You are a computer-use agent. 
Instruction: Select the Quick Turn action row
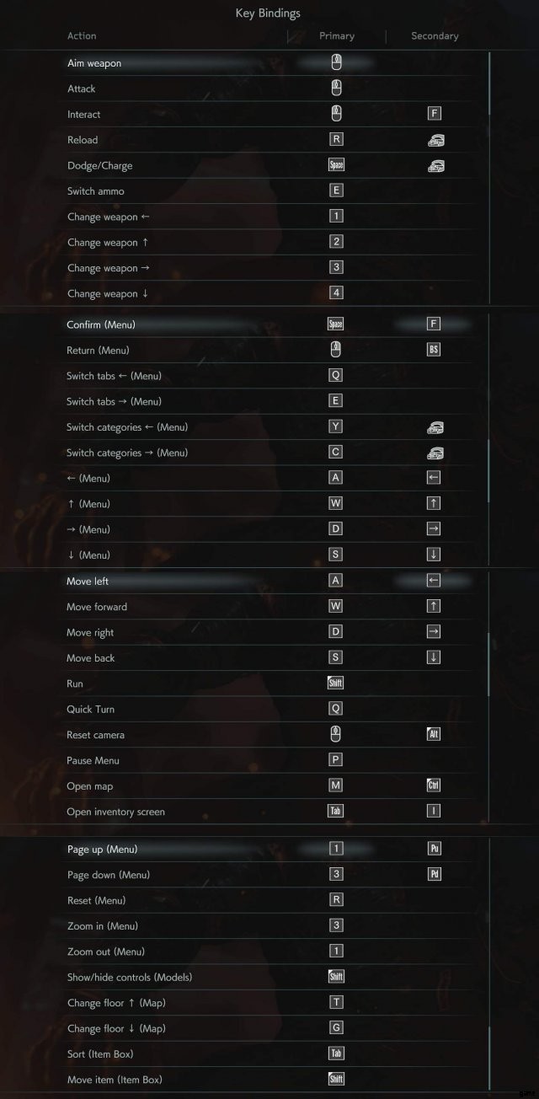click(x=91, y=710)
